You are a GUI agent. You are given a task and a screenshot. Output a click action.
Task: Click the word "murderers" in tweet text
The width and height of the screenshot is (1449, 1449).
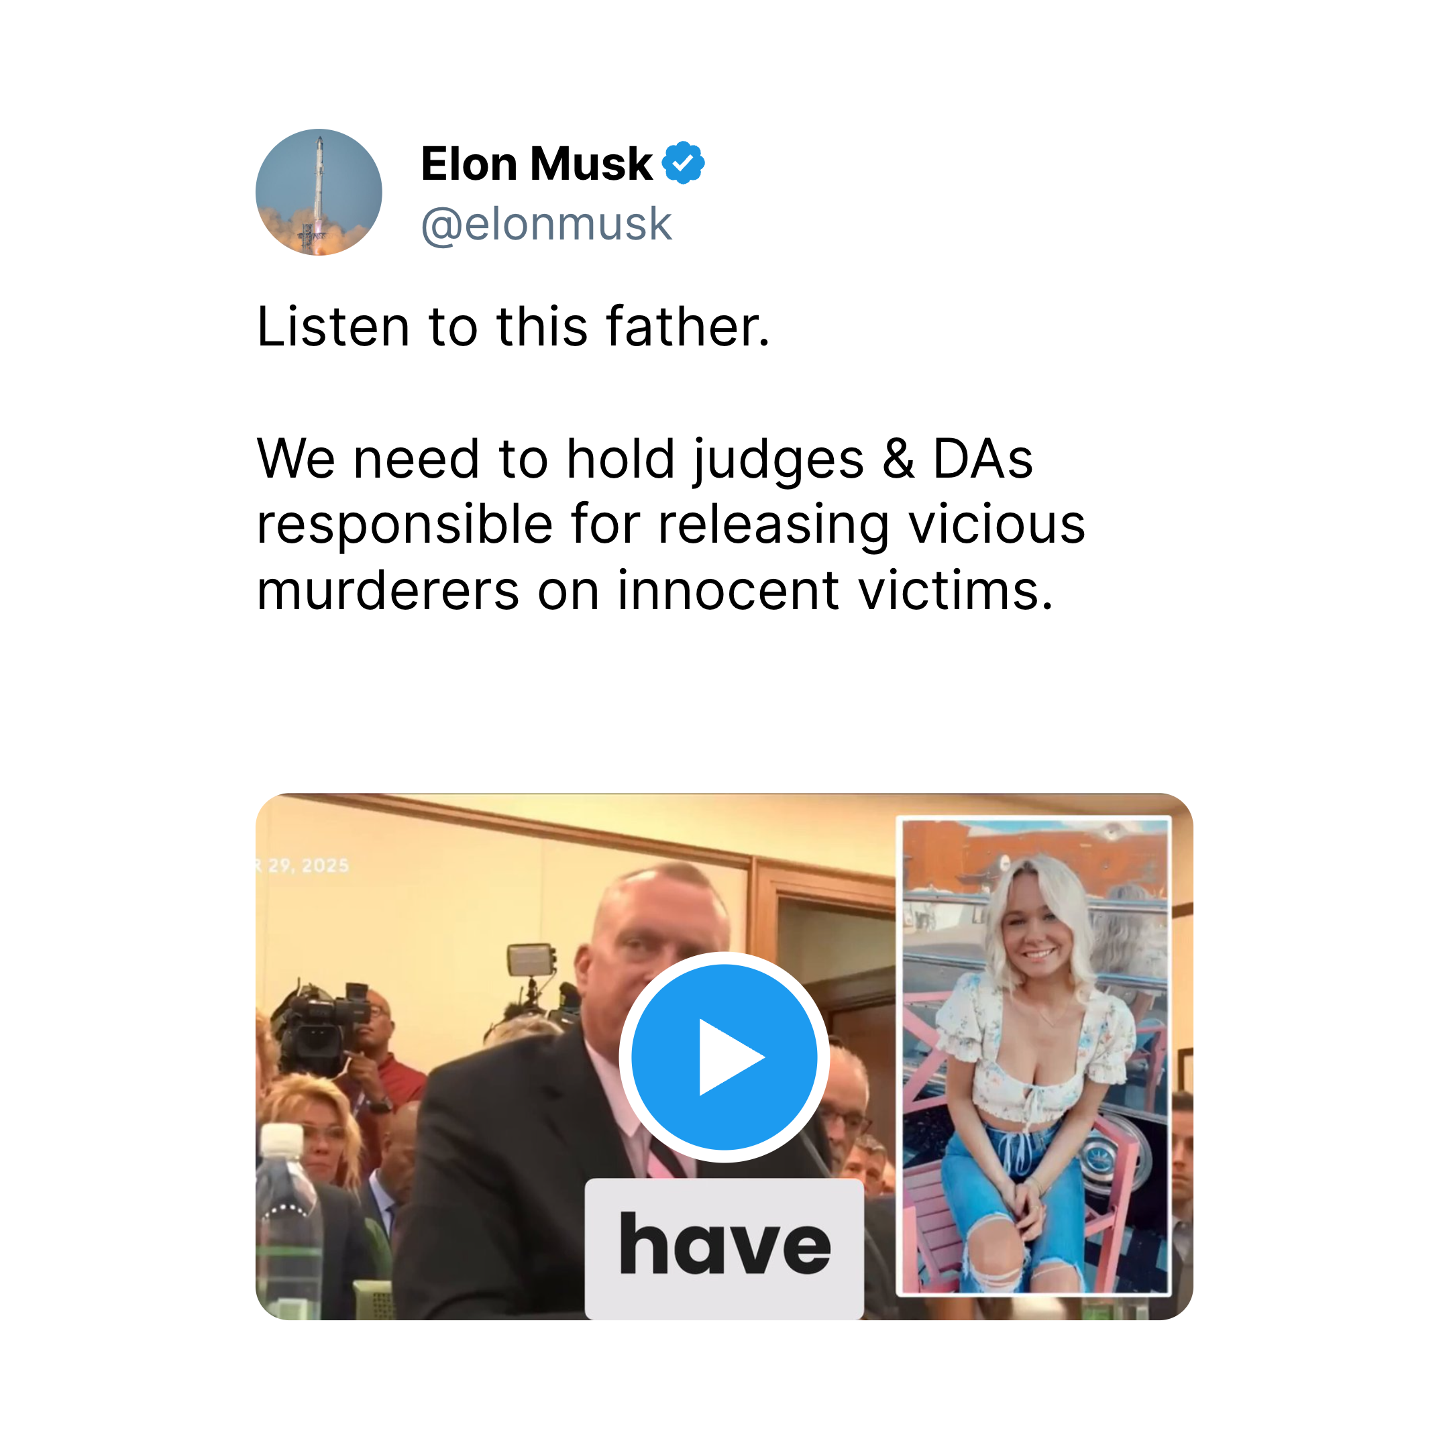388,590
